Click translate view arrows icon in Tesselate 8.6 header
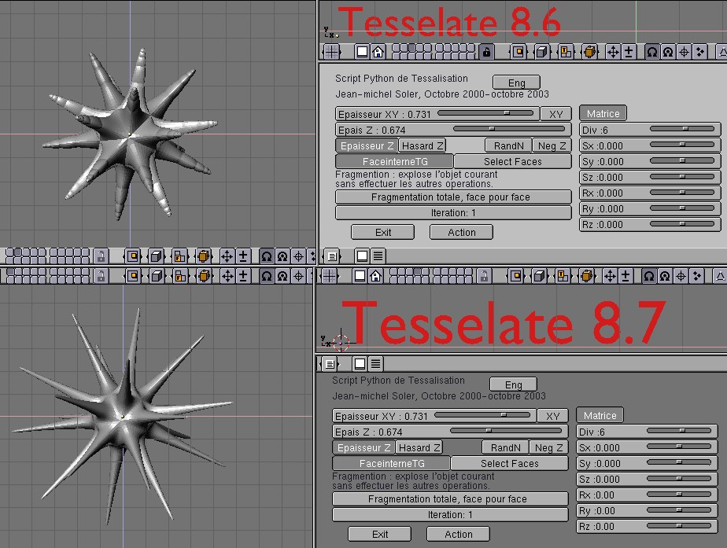727x548 pixels. pos(613,51)
